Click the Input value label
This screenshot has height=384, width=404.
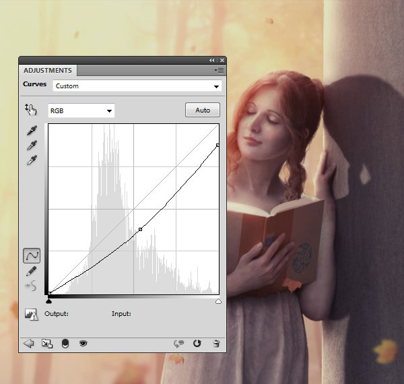click(121, 314)
